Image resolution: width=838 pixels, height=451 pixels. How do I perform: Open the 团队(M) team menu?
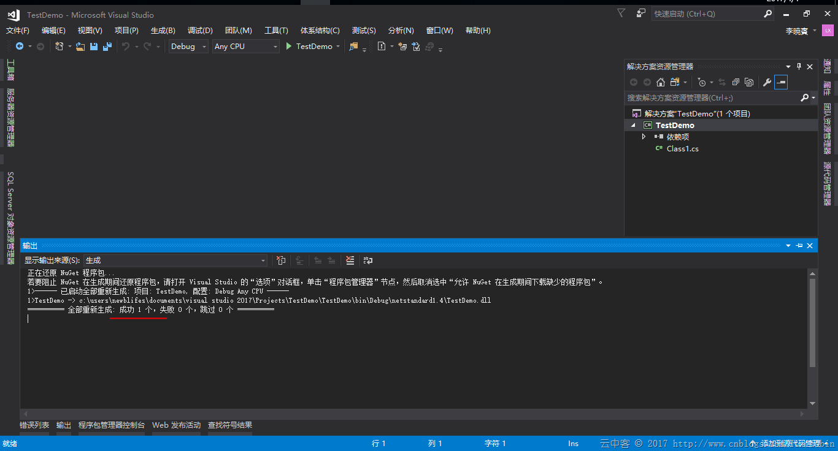click(239, 31)
